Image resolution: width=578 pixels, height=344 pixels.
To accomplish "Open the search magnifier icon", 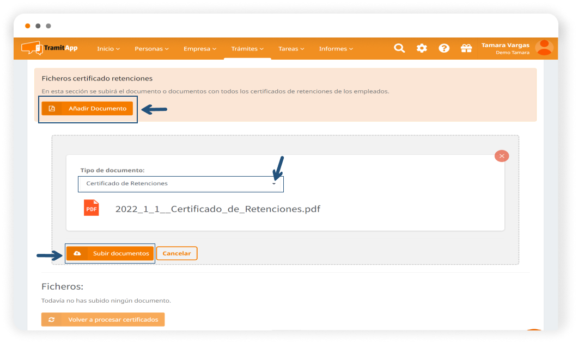I will click(x=399, y=48).
